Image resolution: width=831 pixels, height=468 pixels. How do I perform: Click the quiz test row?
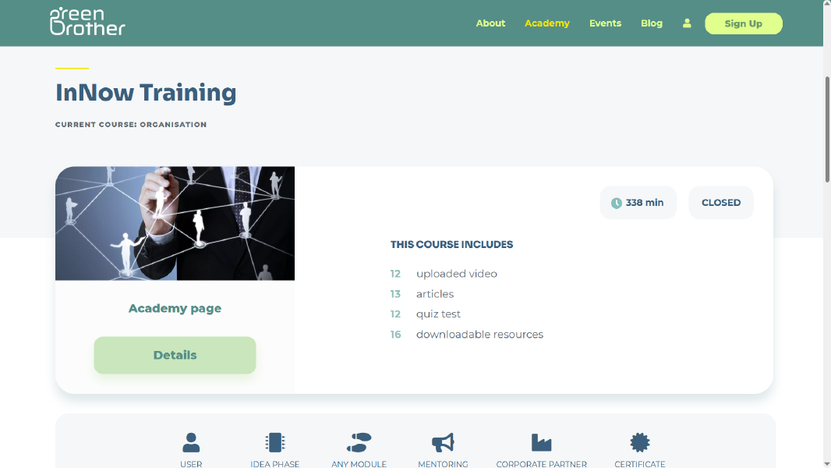(x=426, y=314)
